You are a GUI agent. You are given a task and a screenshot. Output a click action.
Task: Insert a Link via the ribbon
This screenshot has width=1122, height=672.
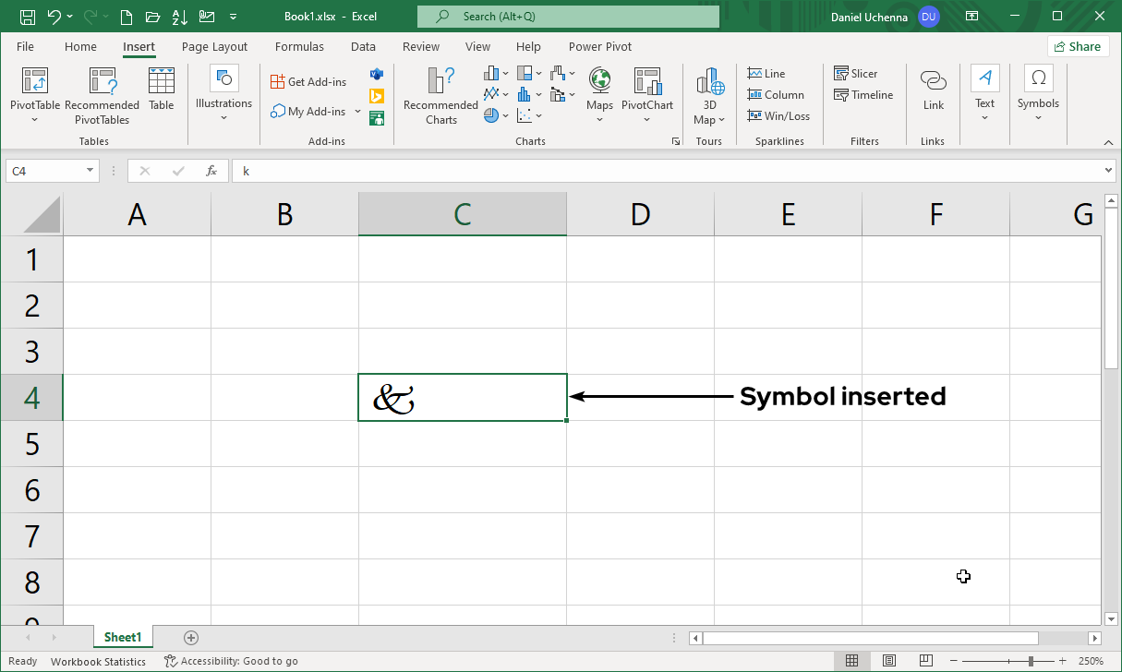click(934, 89)
